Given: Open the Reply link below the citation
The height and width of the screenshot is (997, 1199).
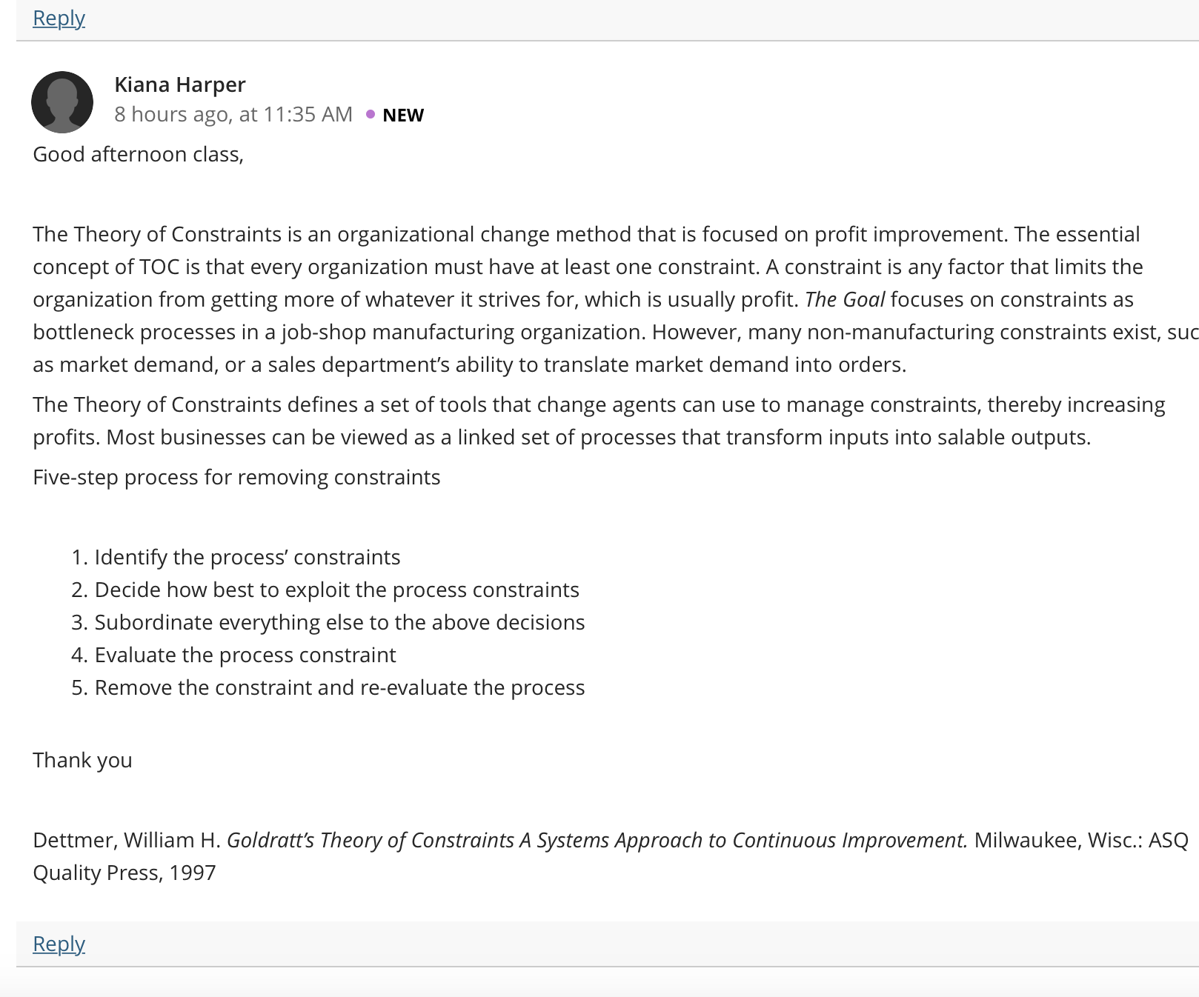Looking at the screenshot, I should [59, 944].
